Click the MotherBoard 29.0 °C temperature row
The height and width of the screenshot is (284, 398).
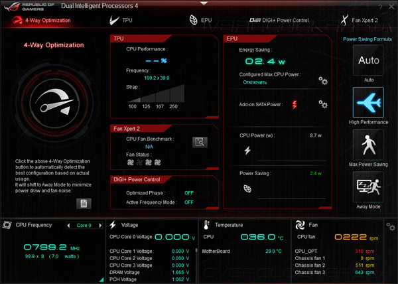coord(242,251)
